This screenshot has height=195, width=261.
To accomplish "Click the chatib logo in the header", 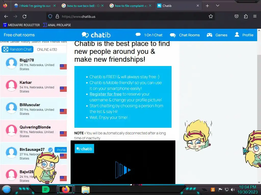I will 96,35.
